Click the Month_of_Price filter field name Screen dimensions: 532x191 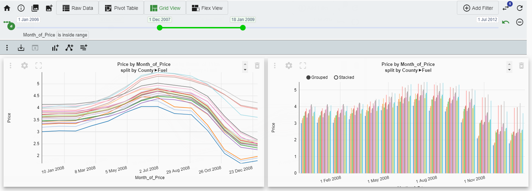(39, 35)
